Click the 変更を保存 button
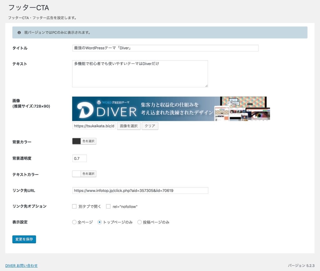This screenshot has width=320, height=271. 24,239
